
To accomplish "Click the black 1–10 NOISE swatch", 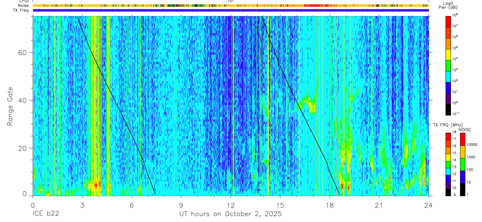I will coord(463,189).
